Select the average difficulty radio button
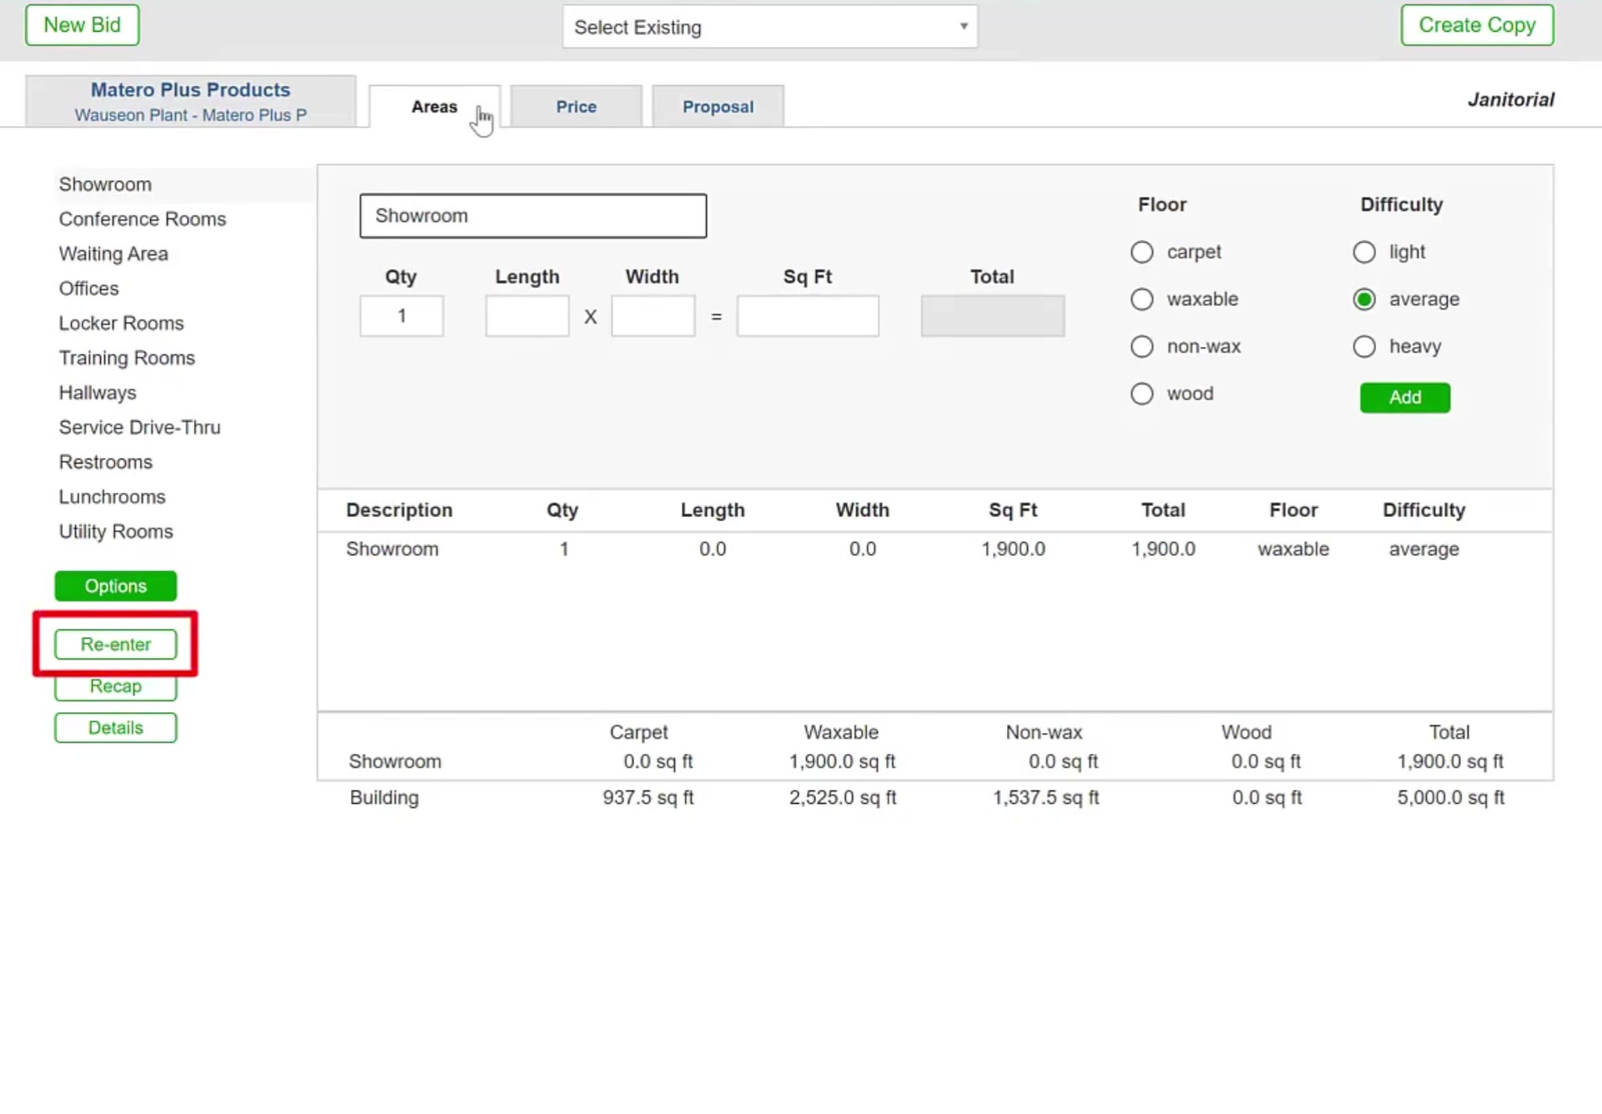 point(1364,299)
